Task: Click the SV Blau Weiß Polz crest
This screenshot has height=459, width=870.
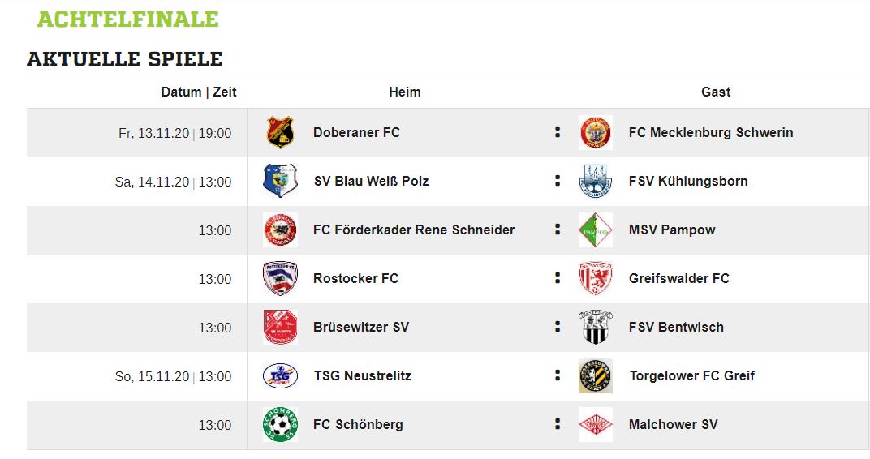Action: 281,181
